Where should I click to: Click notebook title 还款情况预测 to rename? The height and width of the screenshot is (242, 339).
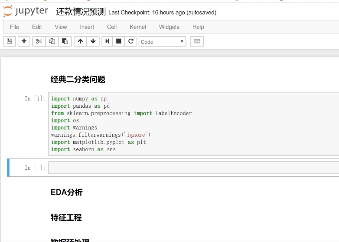point(81,12)
